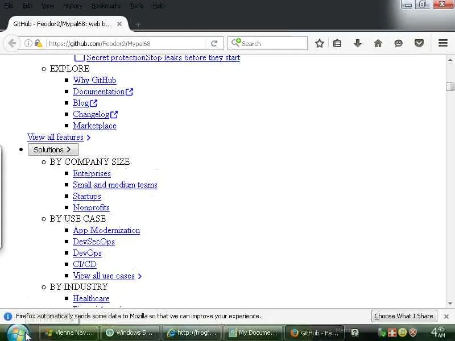Go to the home page icon
455x341 pixels.
coord(378,44)
